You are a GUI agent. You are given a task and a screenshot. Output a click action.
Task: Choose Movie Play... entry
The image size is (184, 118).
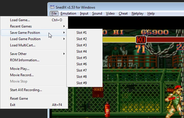[x=34, y=69]
